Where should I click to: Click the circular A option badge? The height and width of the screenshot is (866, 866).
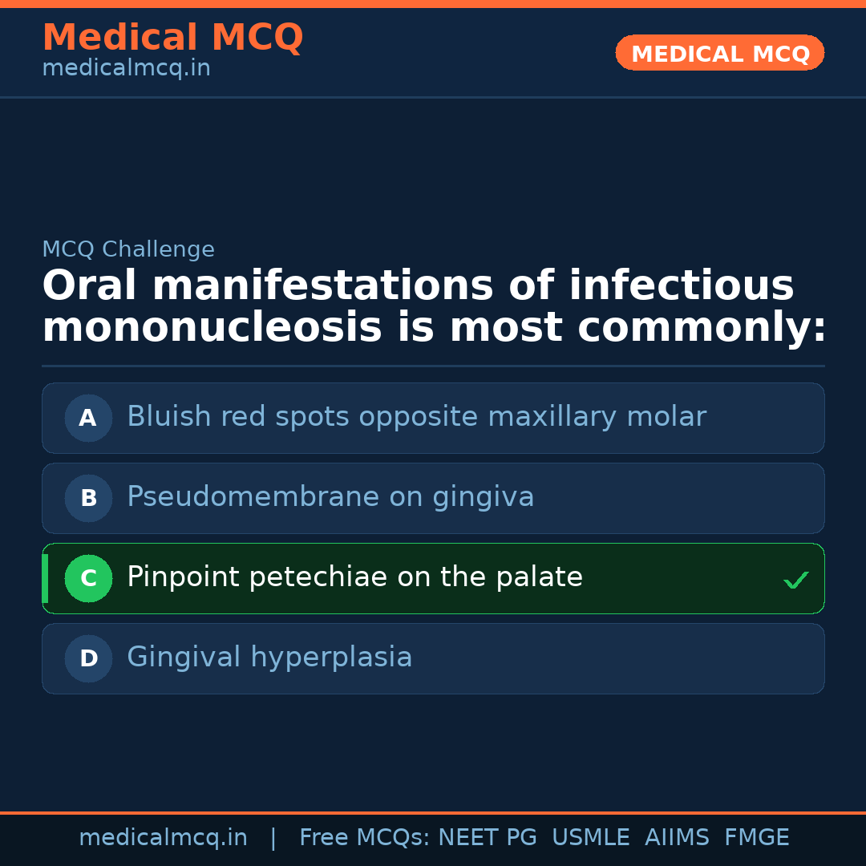click(88, 418)
